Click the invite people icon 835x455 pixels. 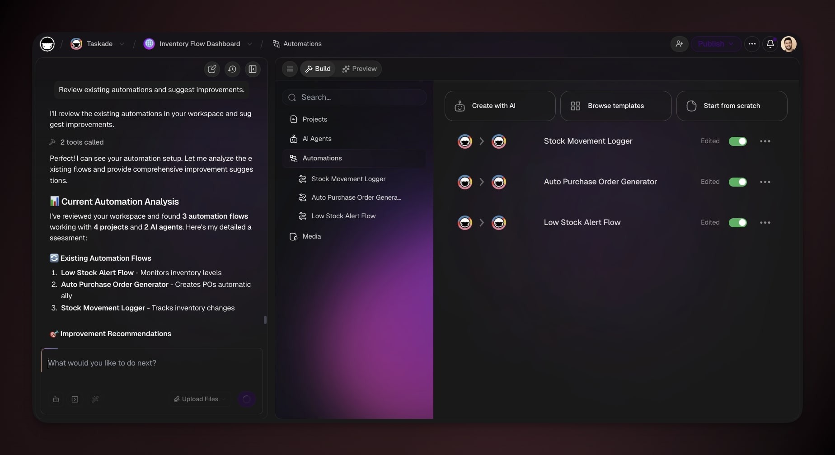679,44
